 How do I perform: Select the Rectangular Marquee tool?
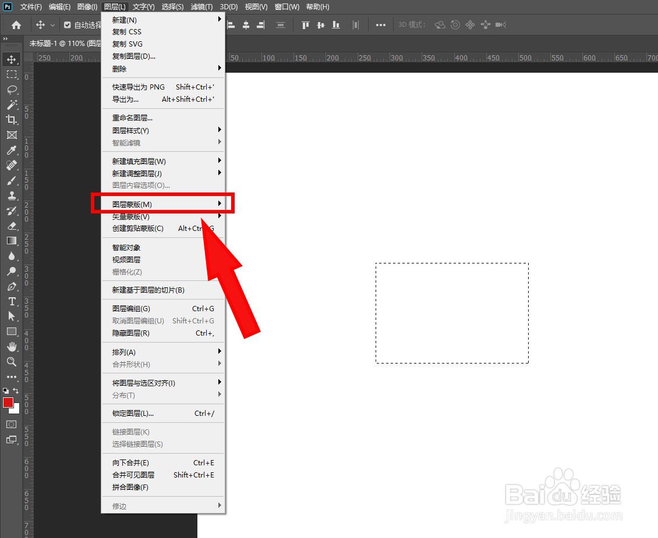coord(11,74)
